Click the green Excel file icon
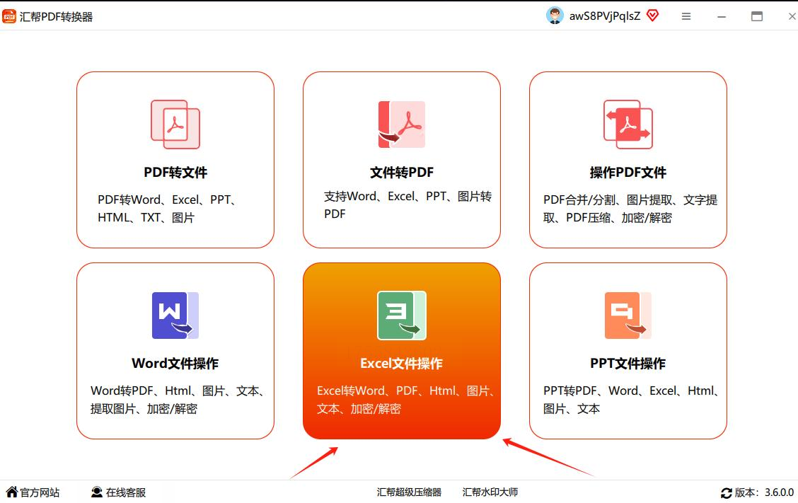 402,315
